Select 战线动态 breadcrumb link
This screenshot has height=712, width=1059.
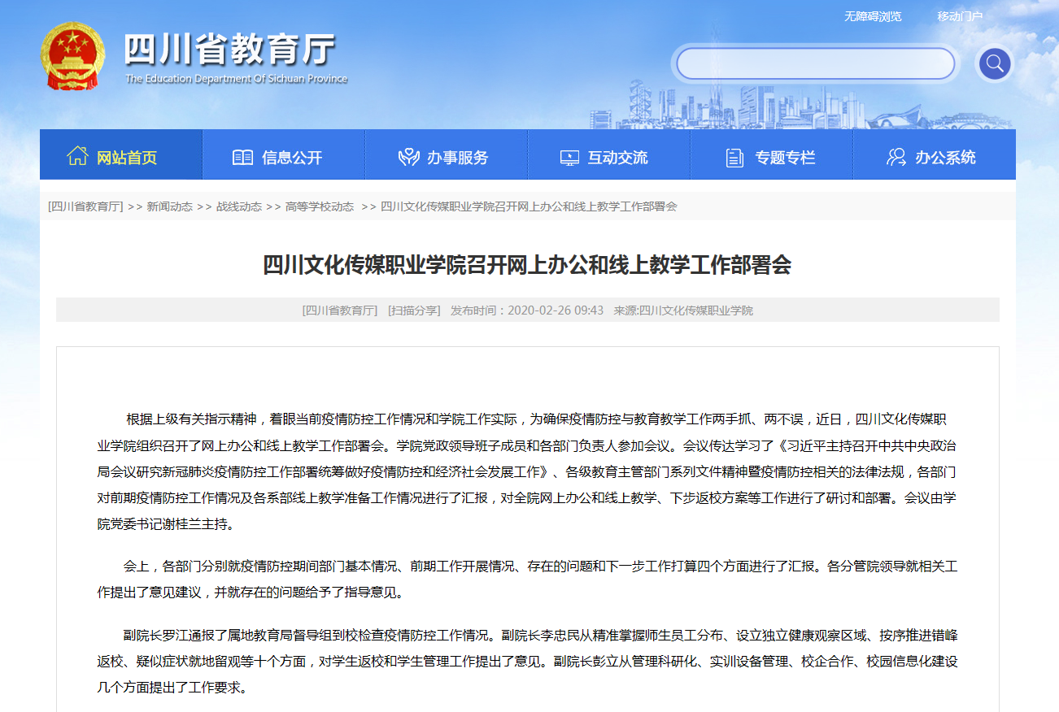[x=238, y=206]
